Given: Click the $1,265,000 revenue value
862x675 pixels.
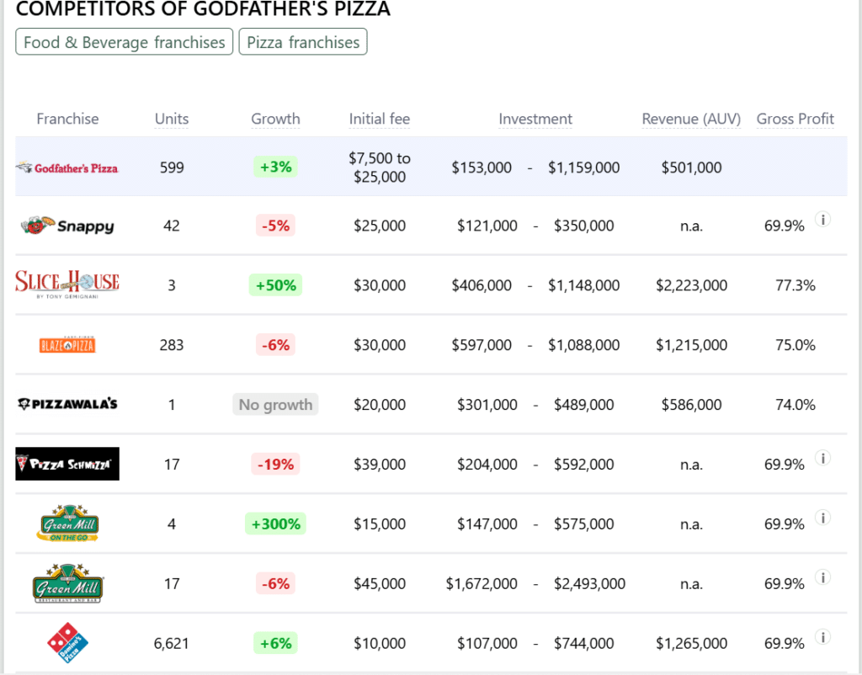Looking at the screenshot, I should click(692, 643).
